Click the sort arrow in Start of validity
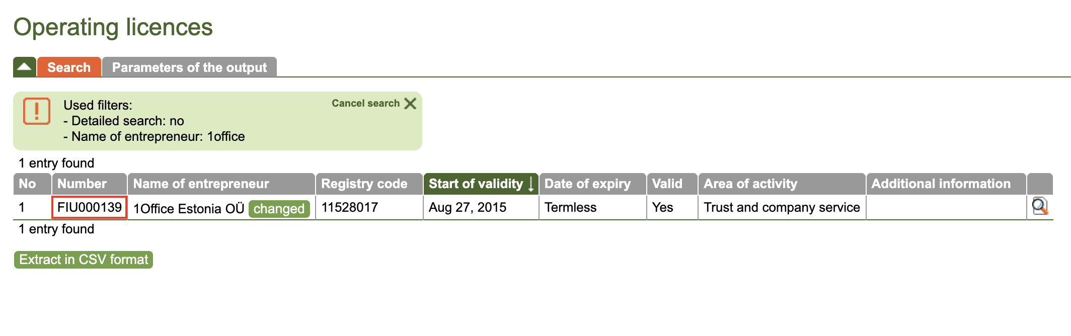 tap(531, 184)
